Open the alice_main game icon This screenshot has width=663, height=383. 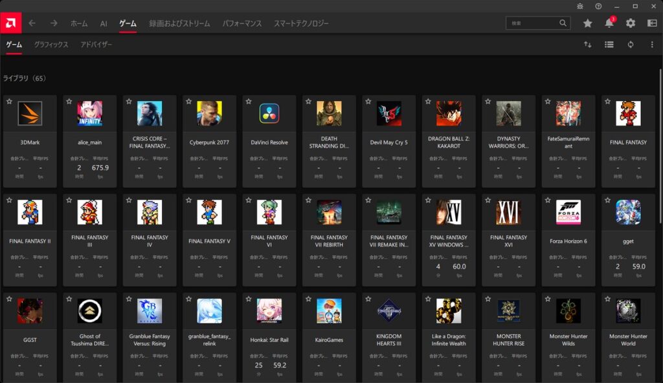point(89,113)
